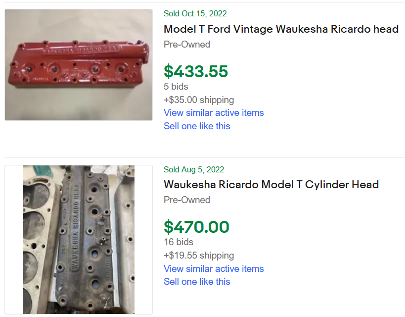Open "Model T Ford Vintage Waukesha Ricardo head" listing

point(281,29)
